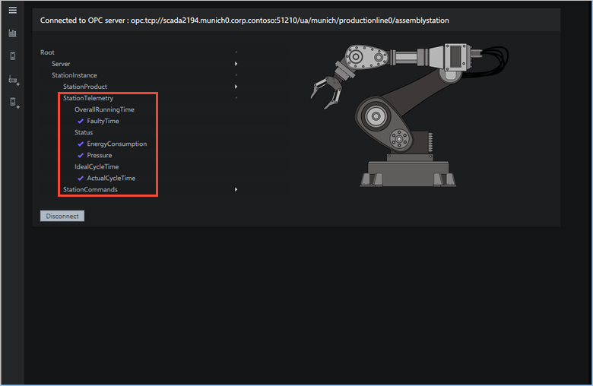This screenshot has width=593, height=386.
Task: Select the OverallRunningTime node
Action: [104, 109]
